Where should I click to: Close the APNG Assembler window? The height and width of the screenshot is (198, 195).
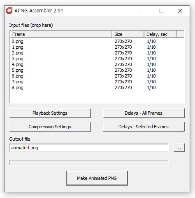point(180,11)
